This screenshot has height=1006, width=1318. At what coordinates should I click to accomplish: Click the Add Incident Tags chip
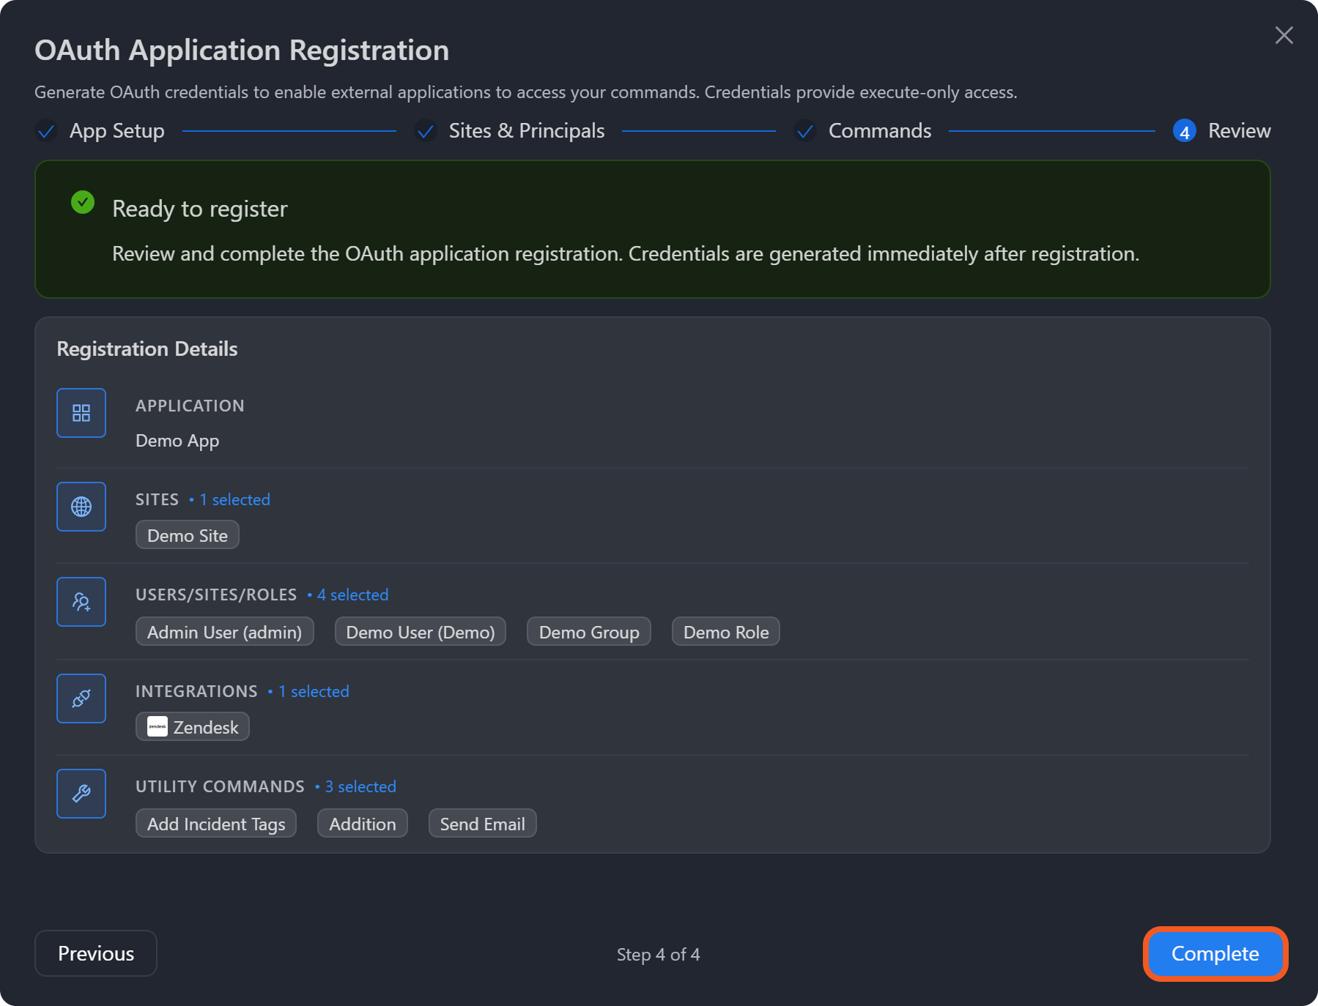[216, 824]
